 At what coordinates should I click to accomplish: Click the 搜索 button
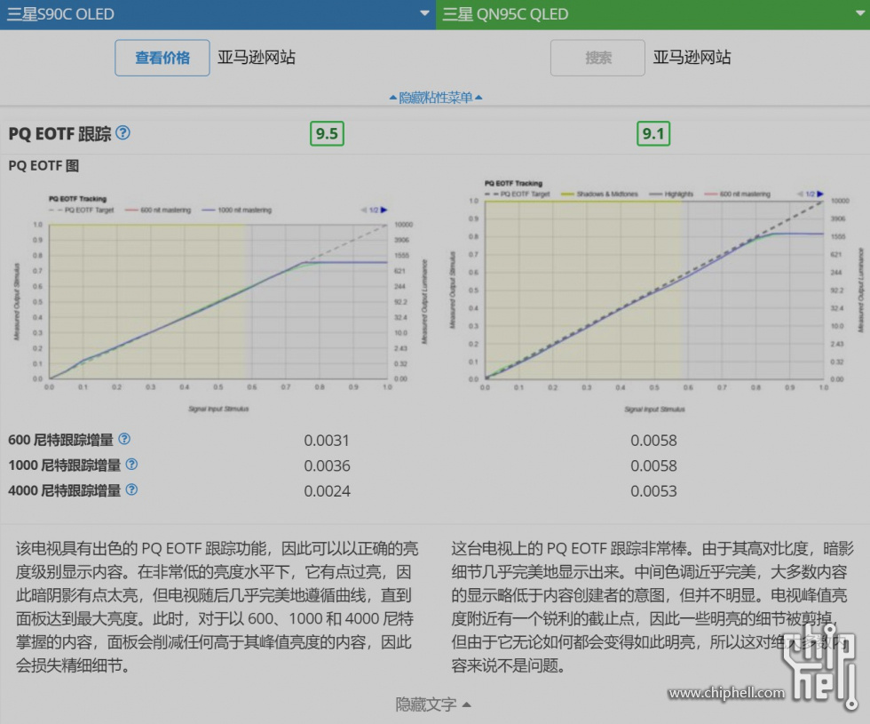[x=597, y=58]
